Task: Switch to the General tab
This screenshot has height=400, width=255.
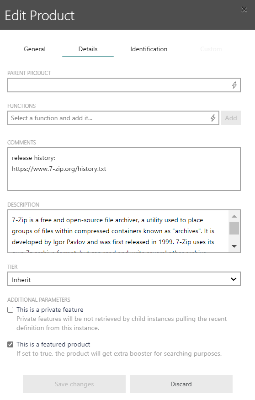Action: click(x=35, y=49)
